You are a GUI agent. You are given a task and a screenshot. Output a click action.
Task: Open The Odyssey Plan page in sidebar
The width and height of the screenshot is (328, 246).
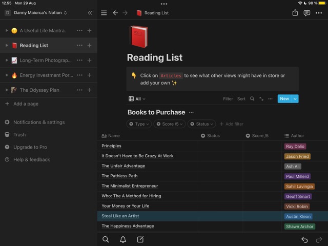pos(39,90)
